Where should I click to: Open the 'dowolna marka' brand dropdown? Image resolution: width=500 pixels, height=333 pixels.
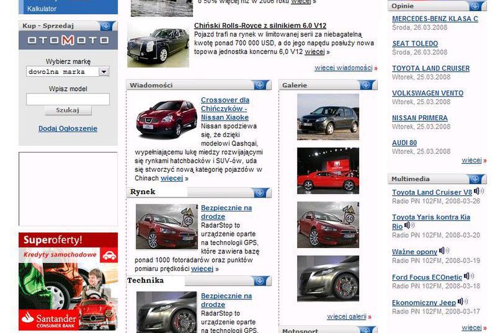[68, 72]
